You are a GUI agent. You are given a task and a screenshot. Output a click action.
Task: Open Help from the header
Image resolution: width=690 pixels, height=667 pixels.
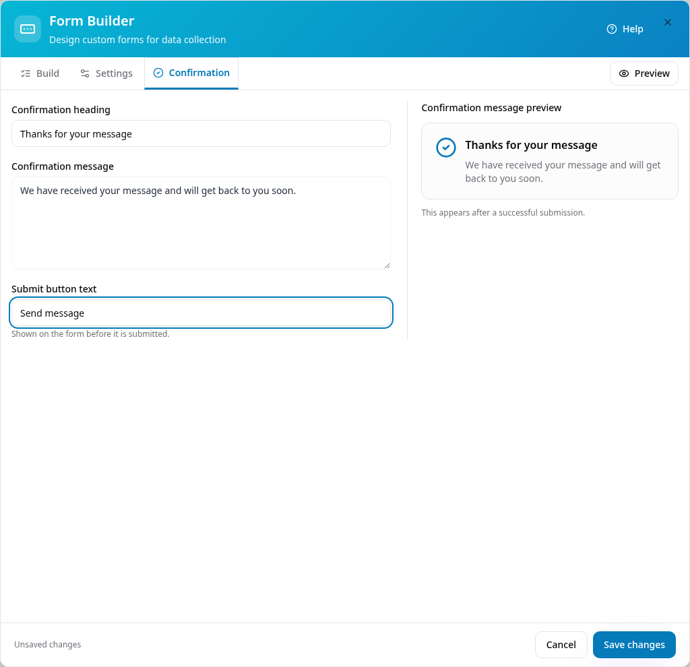pos(625,29)
